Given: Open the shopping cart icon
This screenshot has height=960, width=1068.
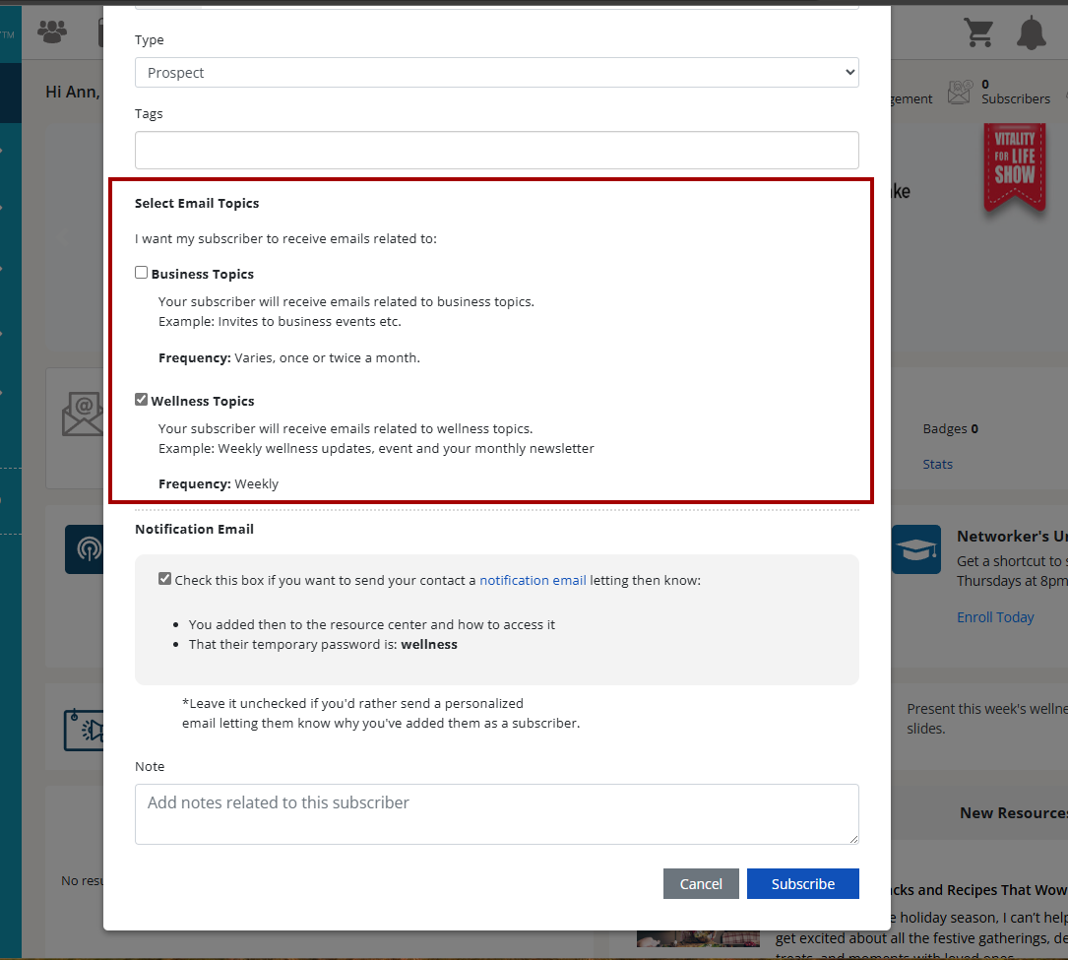Looking at the screenshot, I should click(978, 32).
